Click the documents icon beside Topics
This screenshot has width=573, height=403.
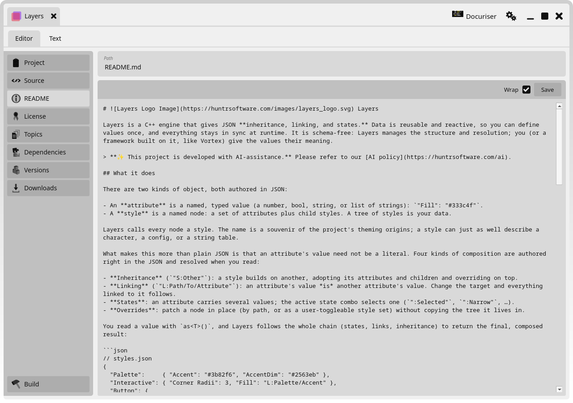pos(16,134)
